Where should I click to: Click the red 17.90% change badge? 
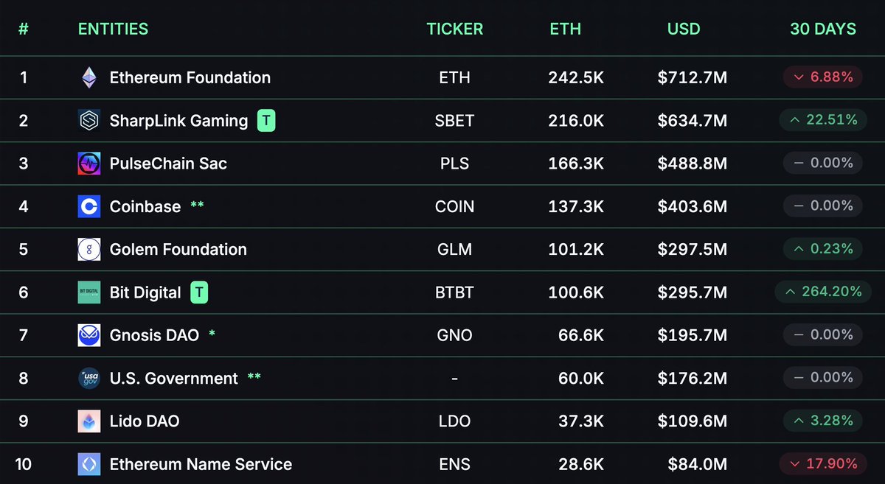pos(821,464)
